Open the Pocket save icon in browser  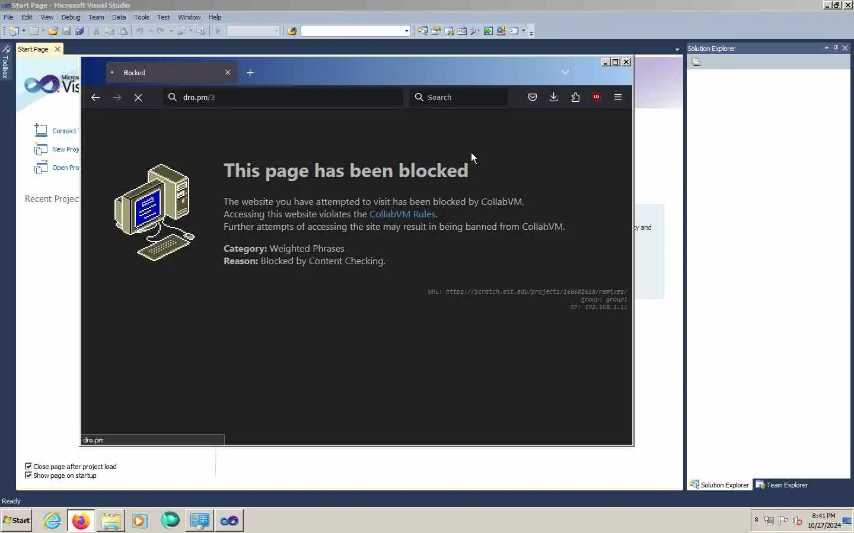[533, 97]
